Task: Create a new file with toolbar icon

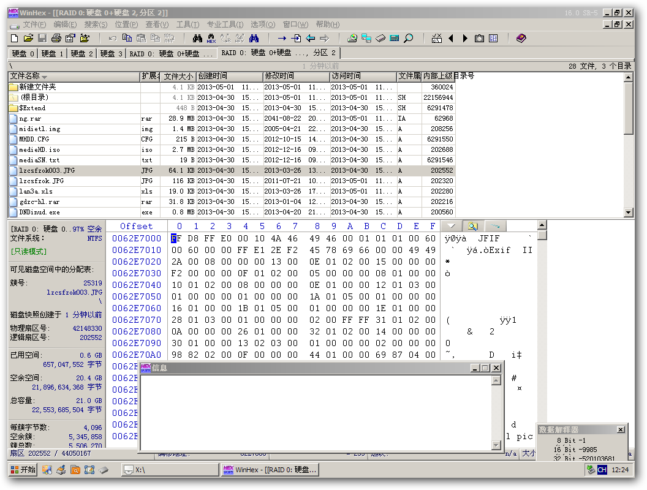Action: [15, 39]
